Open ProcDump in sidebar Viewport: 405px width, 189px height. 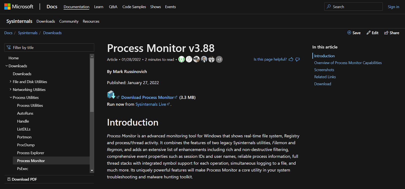[26, 145]
